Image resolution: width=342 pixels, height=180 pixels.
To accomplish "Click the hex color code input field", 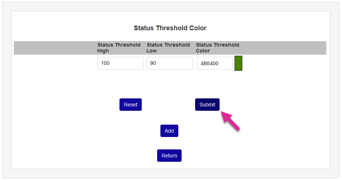I will [214, 63].
